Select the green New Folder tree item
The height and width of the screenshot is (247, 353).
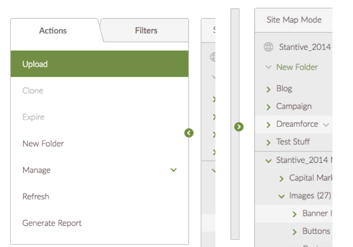tap(297, 67)
